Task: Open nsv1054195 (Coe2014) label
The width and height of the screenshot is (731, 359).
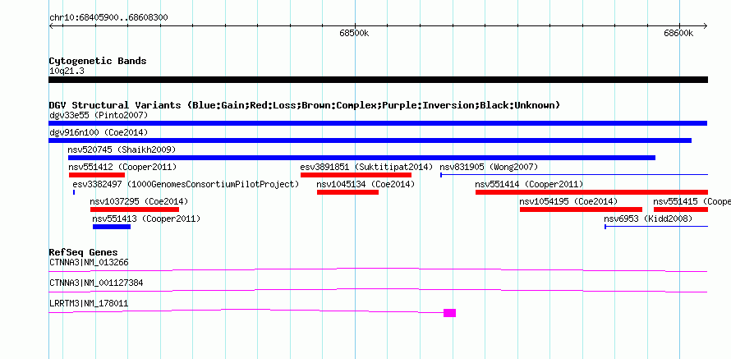Action: point(568,201)
